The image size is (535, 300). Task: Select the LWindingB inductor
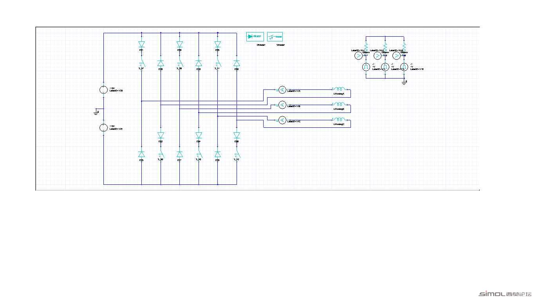pyautogui.click(x=339, y=104)
